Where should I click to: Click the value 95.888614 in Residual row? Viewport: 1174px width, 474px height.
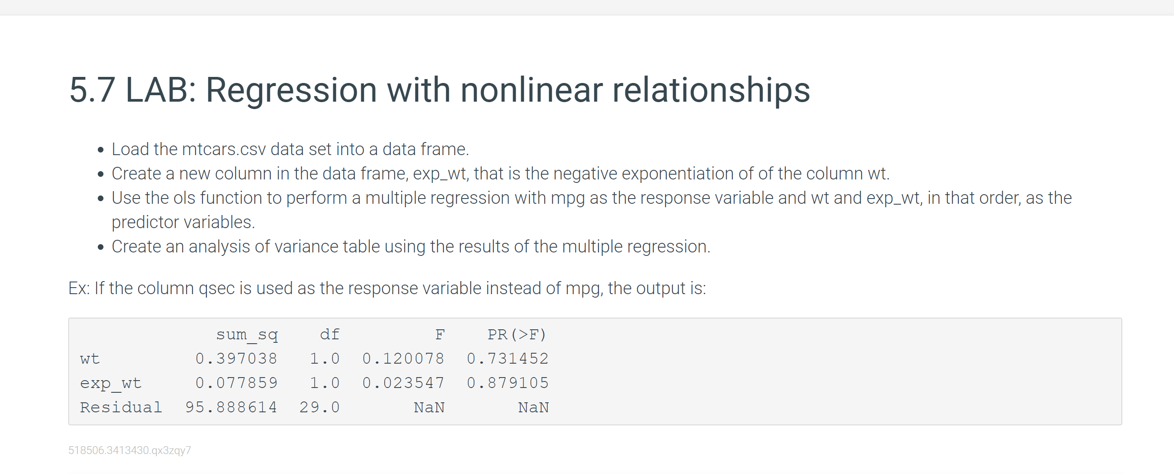point(231,407)
